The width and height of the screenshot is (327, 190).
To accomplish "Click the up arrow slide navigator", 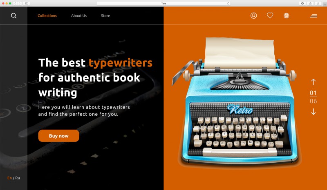I will 313,82.
